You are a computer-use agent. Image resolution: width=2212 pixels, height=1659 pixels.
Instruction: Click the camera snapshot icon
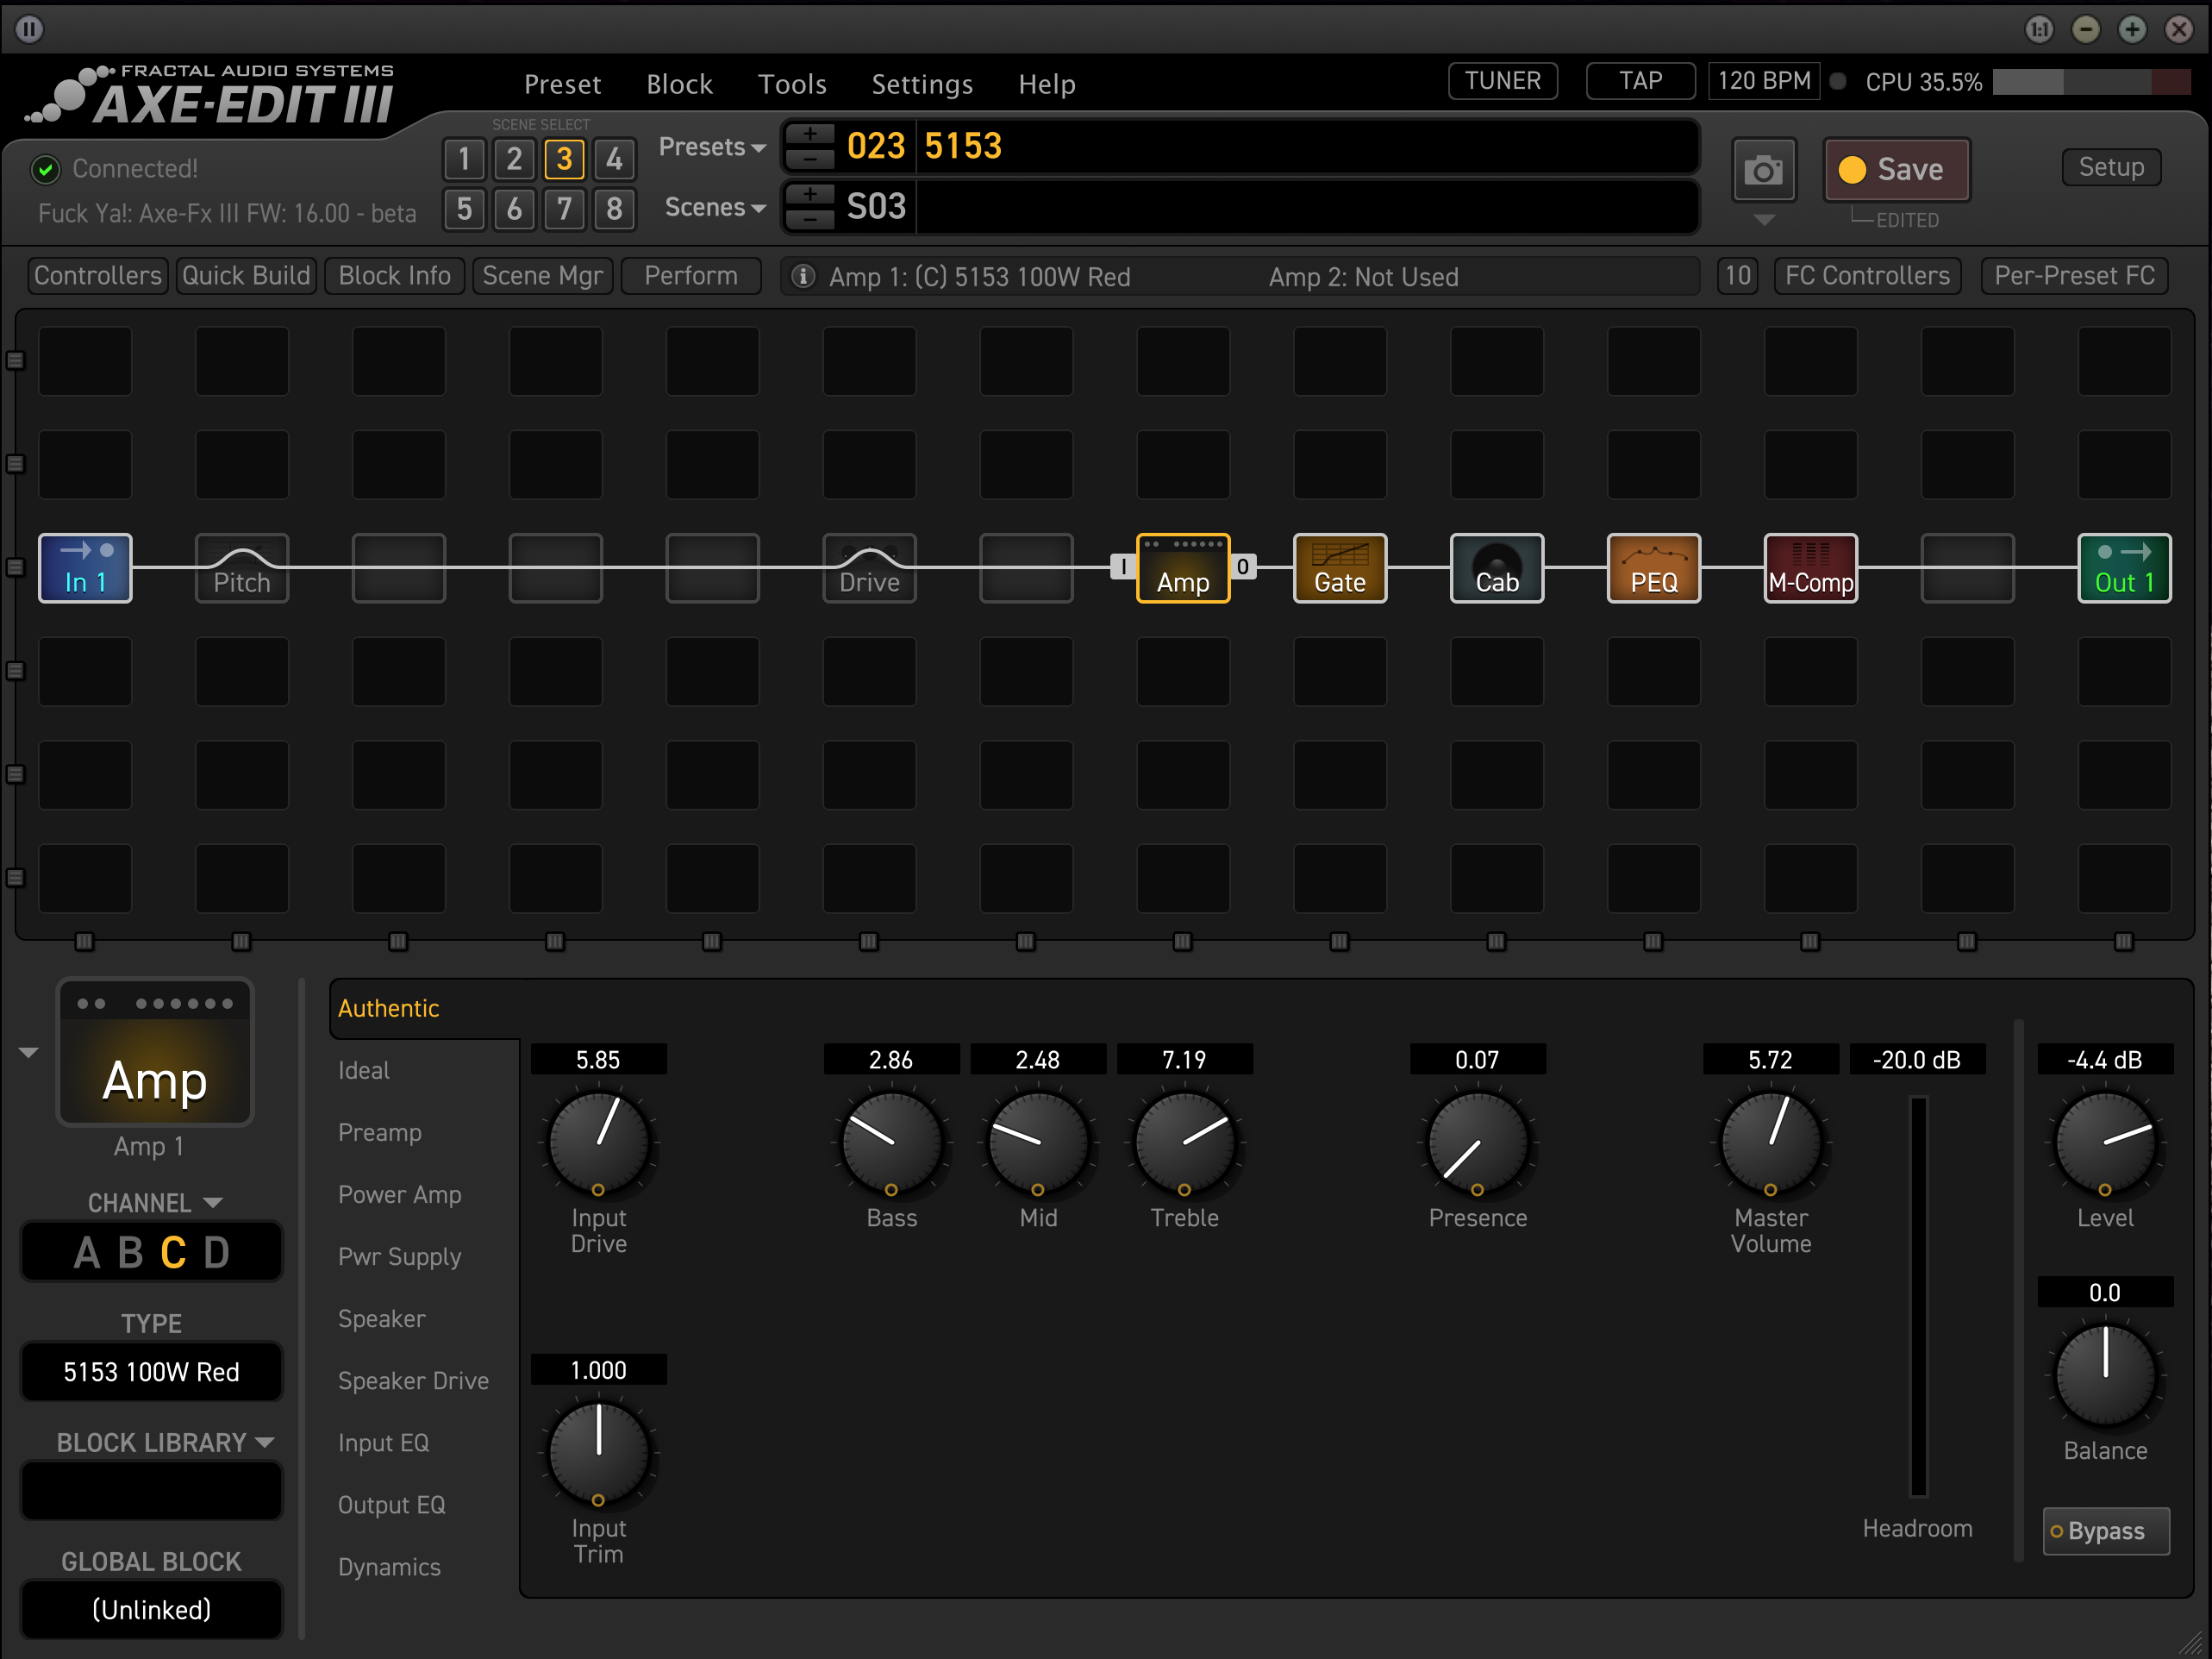click(x=1764, y=170)
